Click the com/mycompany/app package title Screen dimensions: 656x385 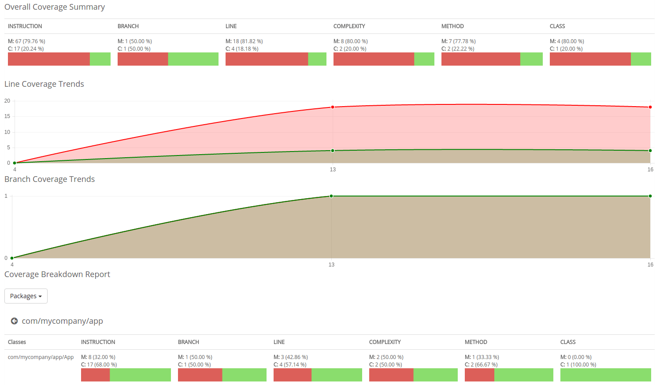(63, 321)
